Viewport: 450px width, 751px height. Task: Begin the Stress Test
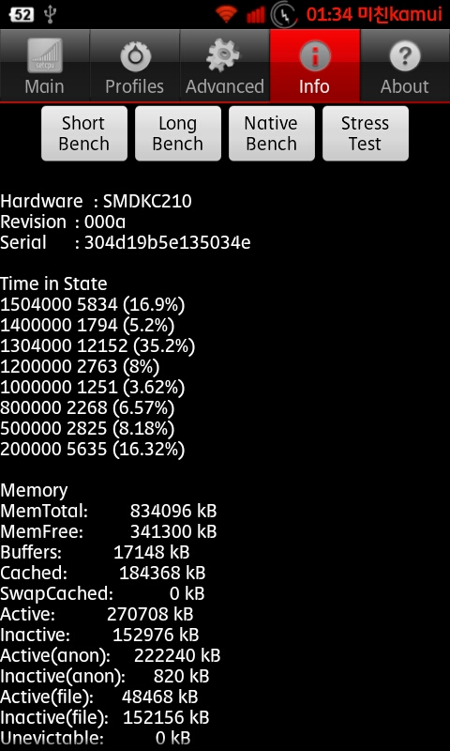pyautogui.click(x=366, y=133)
